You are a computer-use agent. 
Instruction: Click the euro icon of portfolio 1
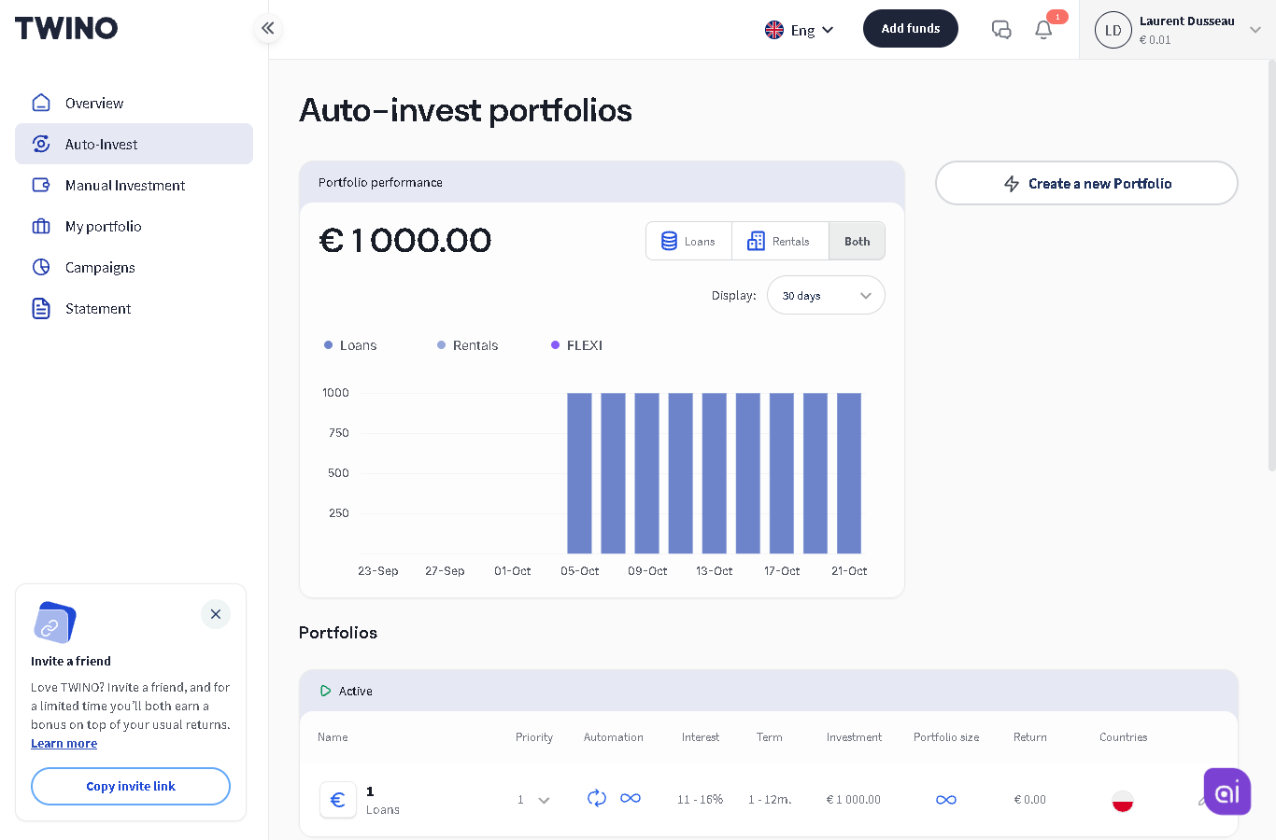338,800
